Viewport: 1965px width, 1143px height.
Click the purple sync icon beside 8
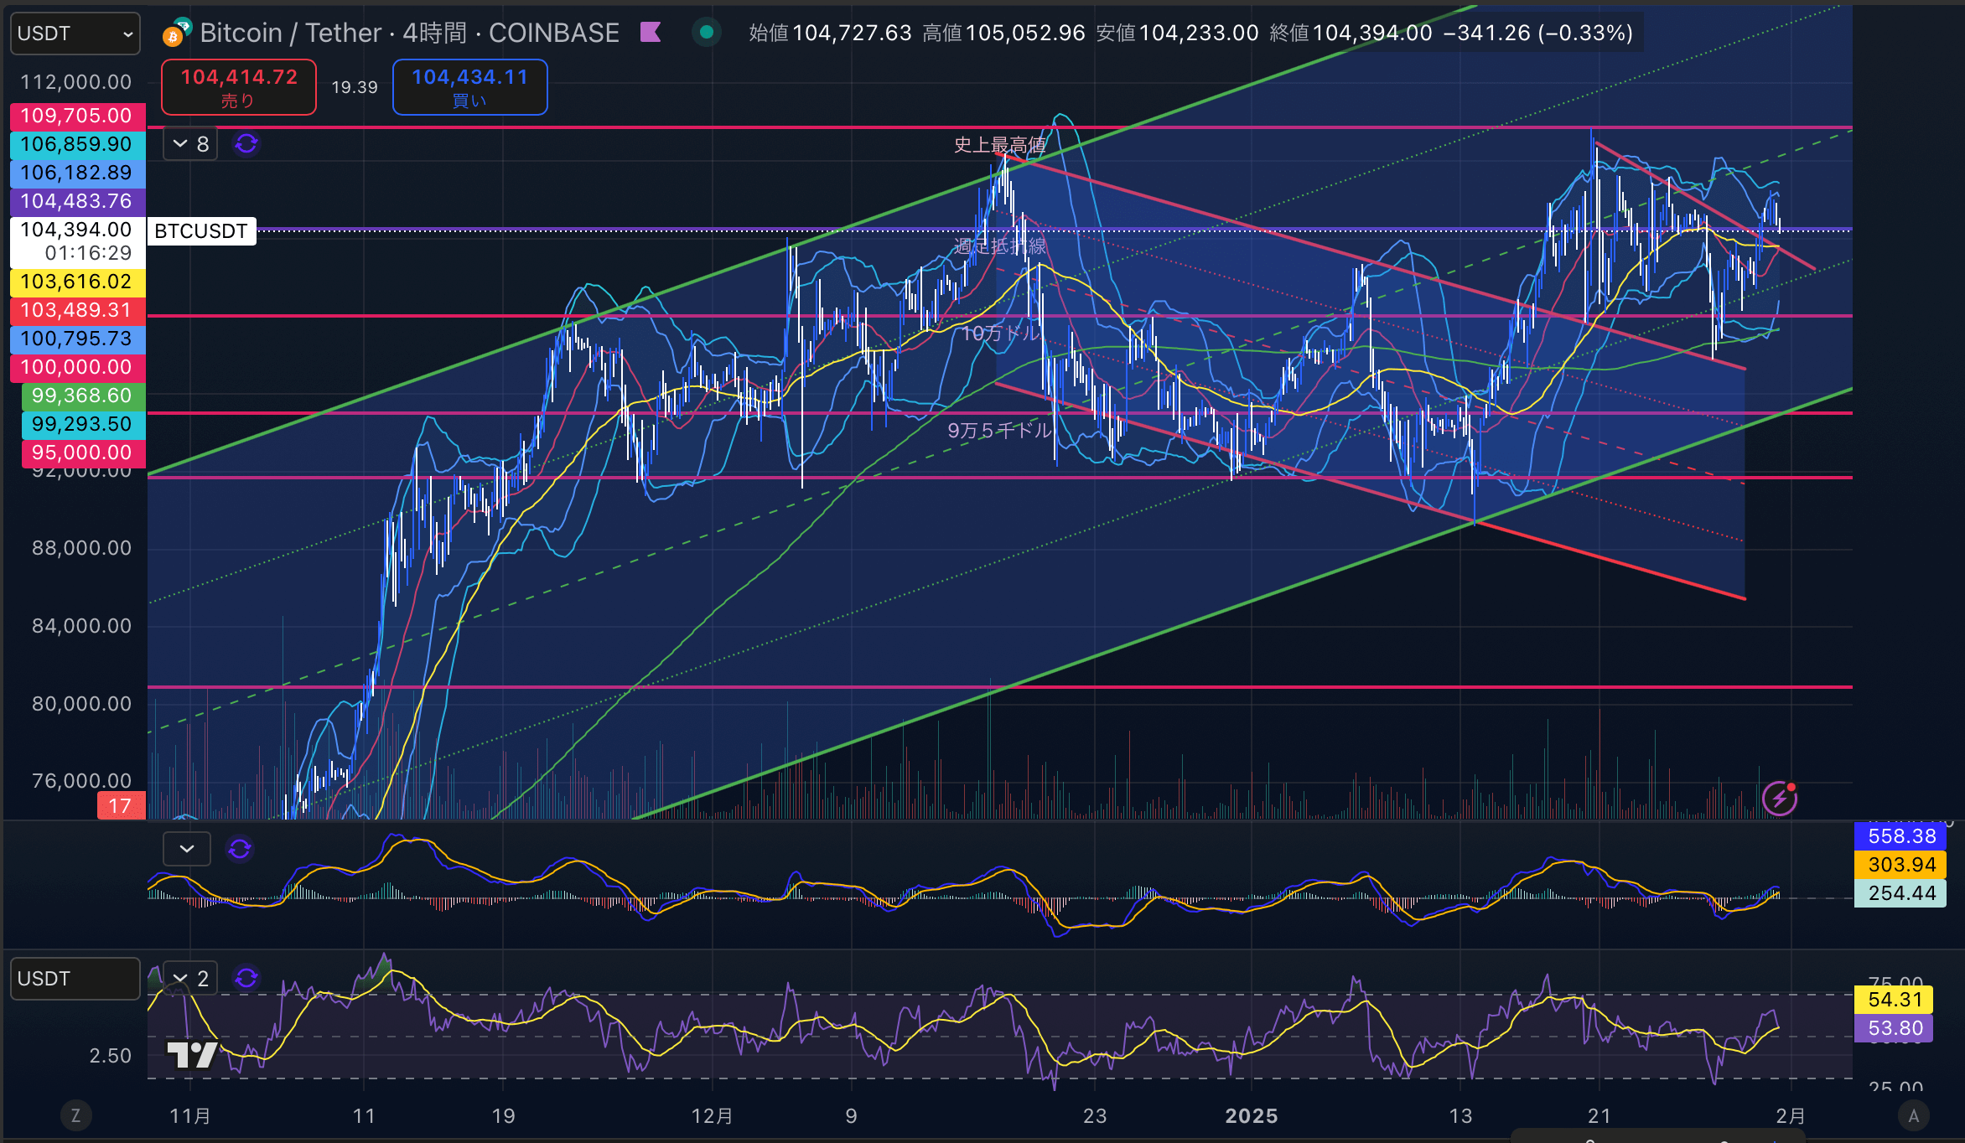click(246, 144)
